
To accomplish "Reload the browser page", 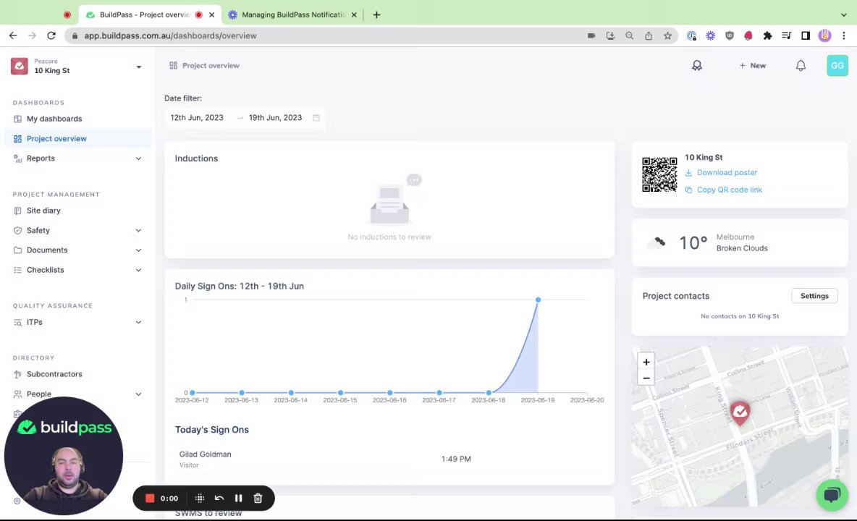I will click(x=51, y=35).
